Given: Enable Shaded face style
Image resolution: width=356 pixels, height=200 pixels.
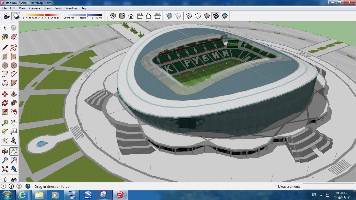Looking at the screenshot, I should point(207,16).
